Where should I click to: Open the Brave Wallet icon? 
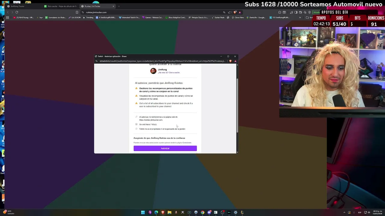(x=300, y=12)
